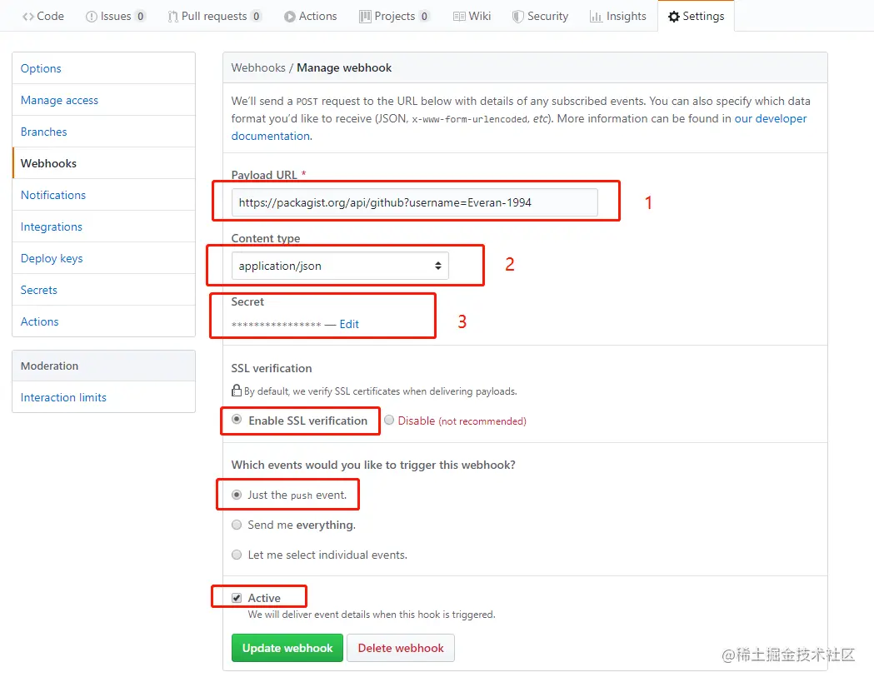Viewport: 874px width, 682px height.
Task: Click the Wiki book icon
Action: [459, 17]
